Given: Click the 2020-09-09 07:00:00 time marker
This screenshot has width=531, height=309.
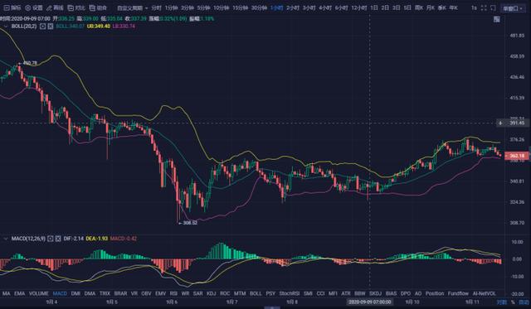Looking at the screenshot, I should point(369,302).
